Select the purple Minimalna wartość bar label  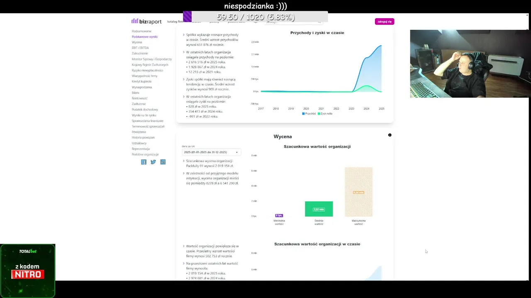(x=279, y=215)
